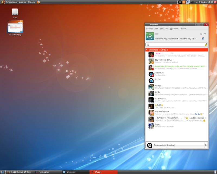Click donna koto contact's avatar
Image resolution: width=217 pixels, height=174 pixels.
(151, 68)
